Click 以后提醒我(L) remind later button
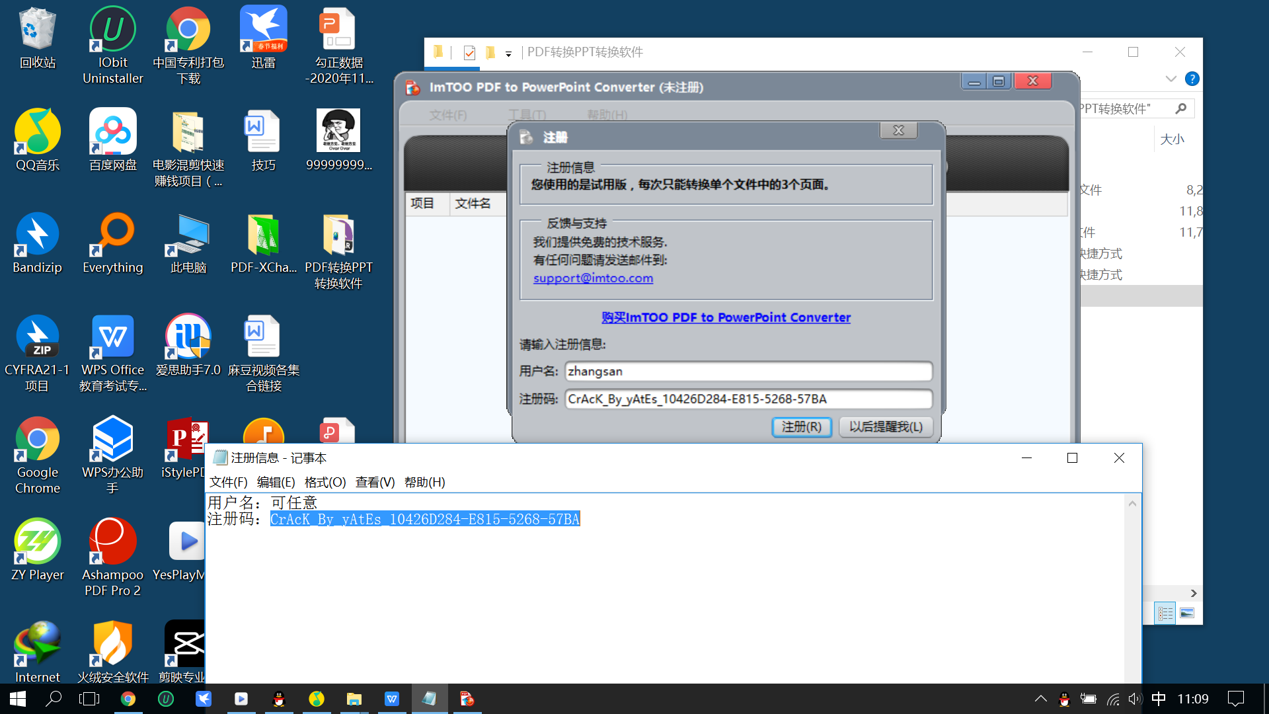The width and height of the screenshot is (1269, 714). (886, 426)
